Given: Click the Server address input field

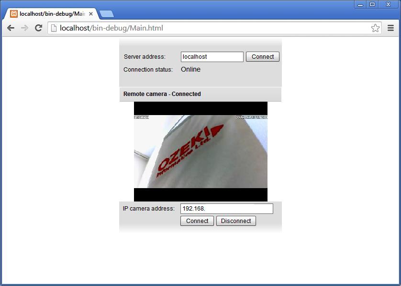Looking at the screenshot, I should [x=212, y=57].
